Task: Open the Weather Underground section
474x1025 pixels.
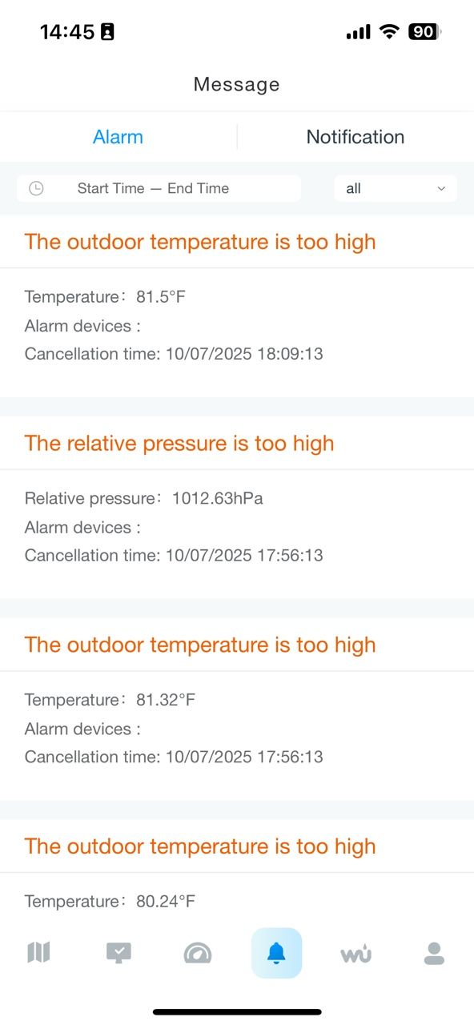Action: [x=355, y=952]
